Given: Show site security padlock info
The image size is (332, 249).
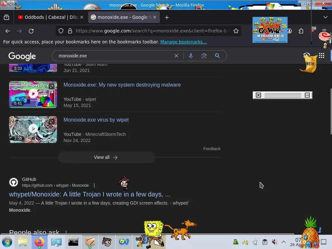Looking at the screenshot, I should (x=70, y=31).
